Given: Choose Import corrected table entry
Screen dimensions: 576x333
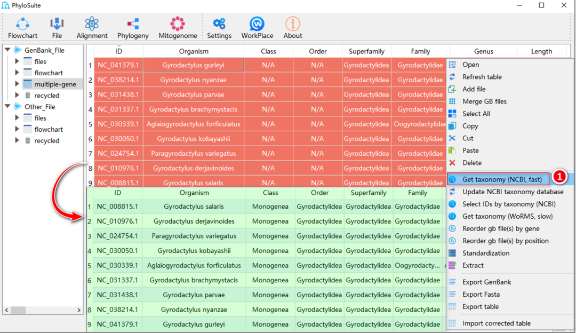Looking at the screenshot, I should 497,323.
